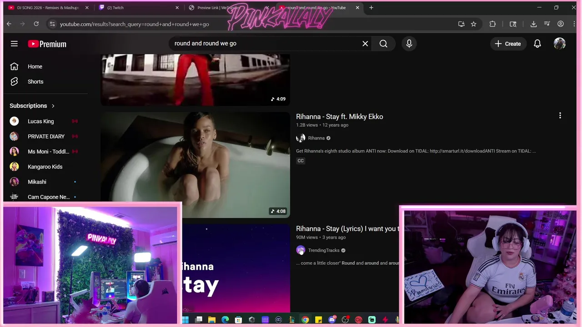Launch Microsoft Edge from taskbar
Screen dimensions: 582x327
[x=225, y=320]
